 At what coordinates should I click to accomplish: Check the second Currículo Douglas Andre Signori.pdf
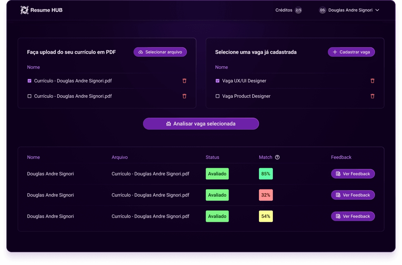tap(29, 96)
